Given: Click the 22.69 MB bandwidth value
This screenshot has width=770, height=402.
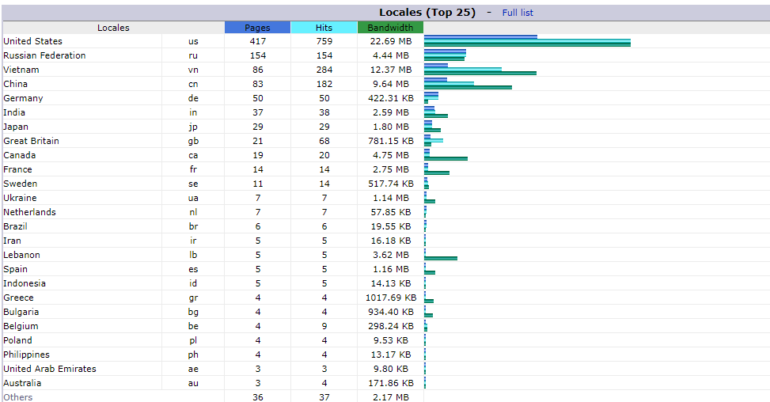Looking at the screenshot, I should pos(391,41).
